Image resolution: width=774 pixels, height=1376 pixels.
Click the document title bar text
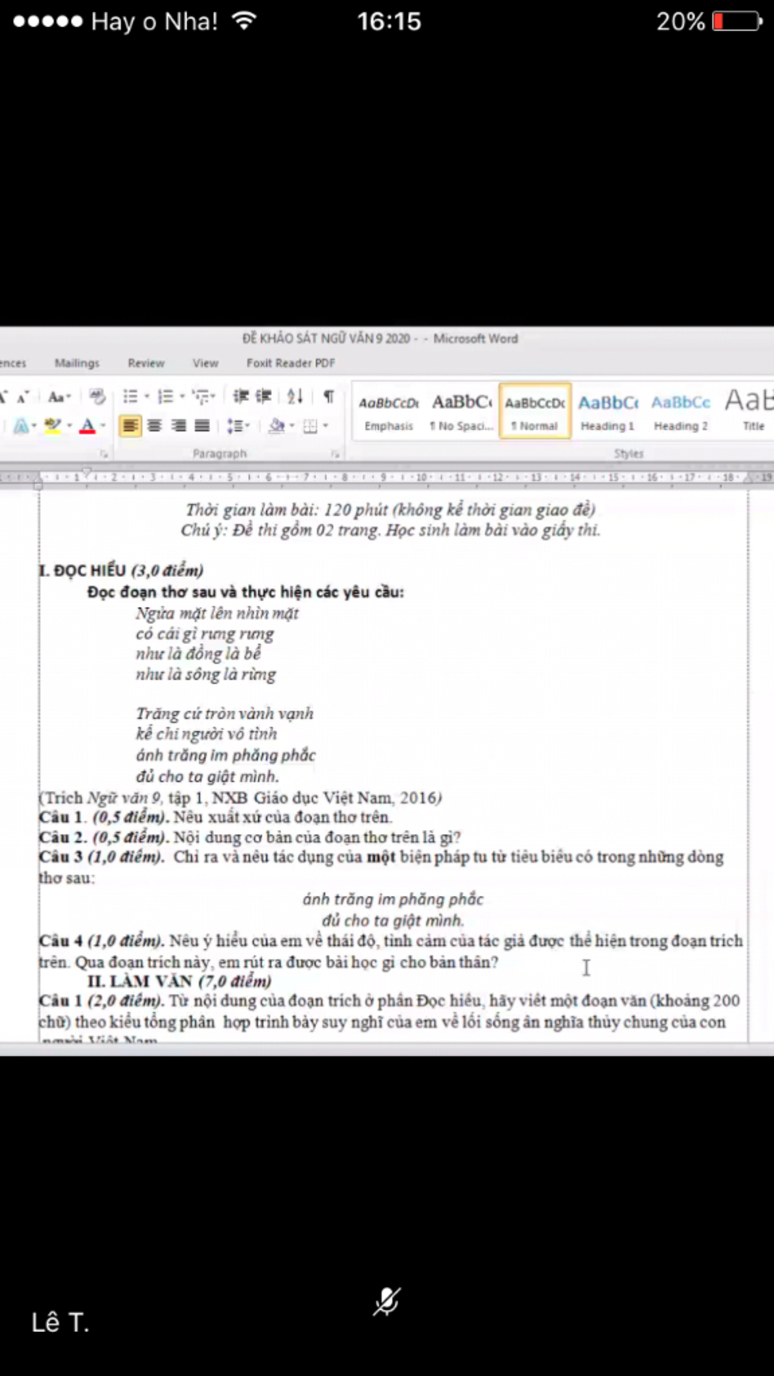pos(380,339)
